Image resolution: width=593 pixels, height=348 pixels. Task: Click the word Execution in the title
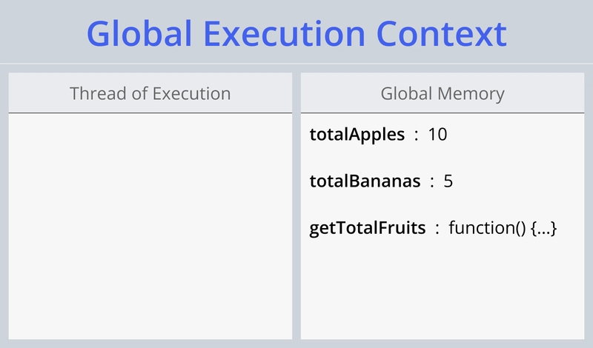tap(285, 34)
